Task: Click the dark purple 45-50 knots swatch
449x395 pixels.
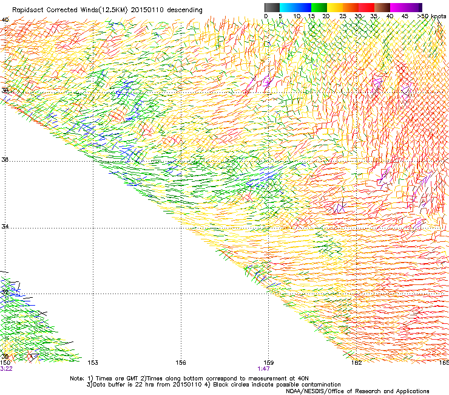Action: tap(414, 7)
